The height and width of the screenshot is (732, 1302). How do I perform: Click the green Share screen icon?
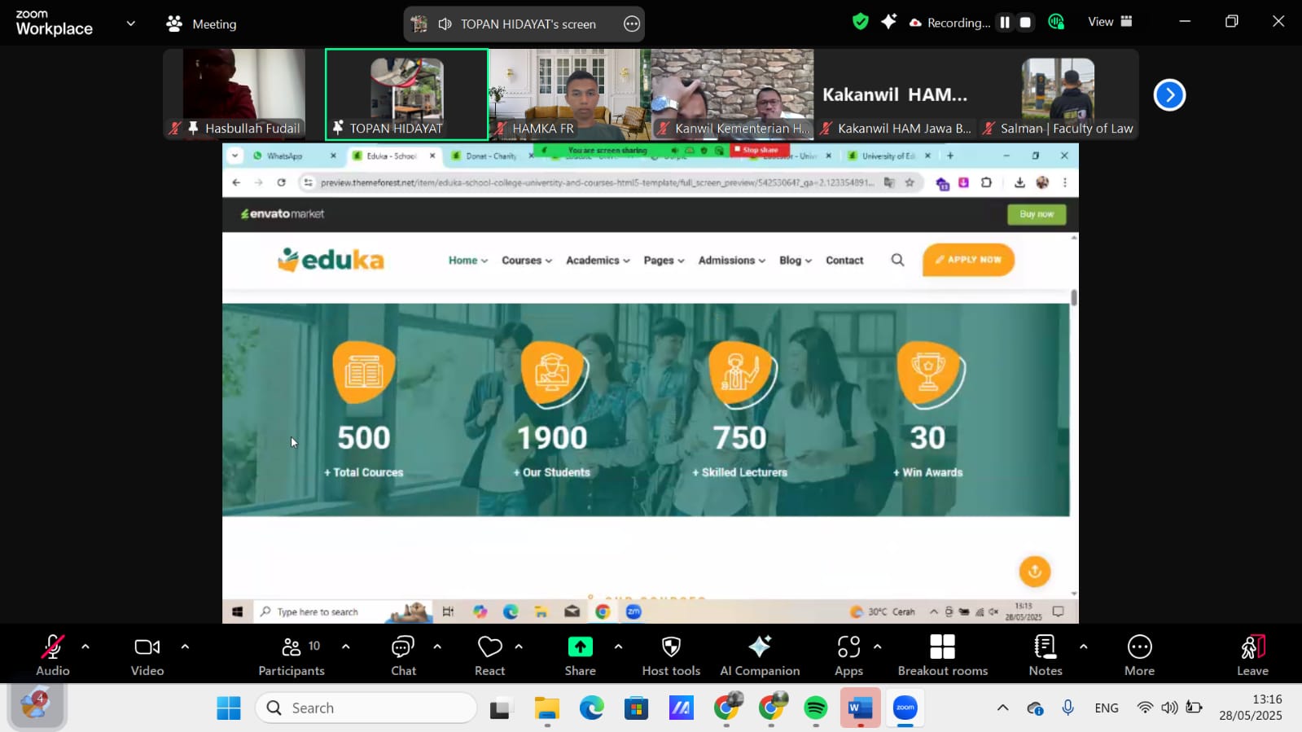pyautogui.click(x=580, y=647)
